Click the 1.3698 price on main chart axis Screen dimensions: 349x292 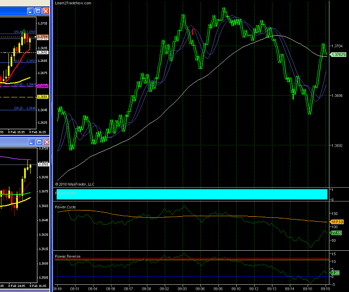337,96
